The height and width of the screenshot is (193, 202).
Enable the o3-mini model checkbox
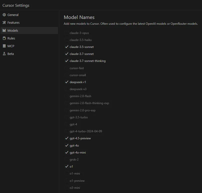click(67, 188)
